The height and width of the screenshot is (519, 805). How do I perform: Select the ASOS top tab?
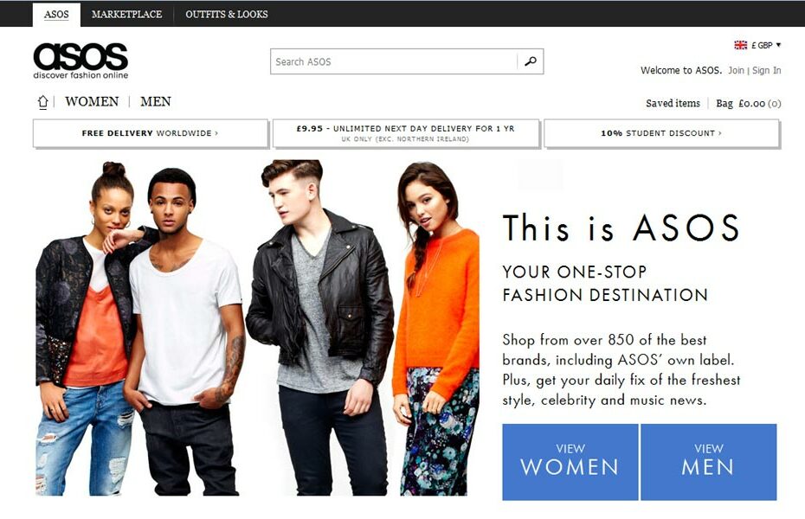[56, 15]
